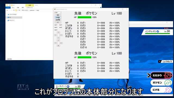
Task: Click Explorer back navigation arrow
Action: 7,10
